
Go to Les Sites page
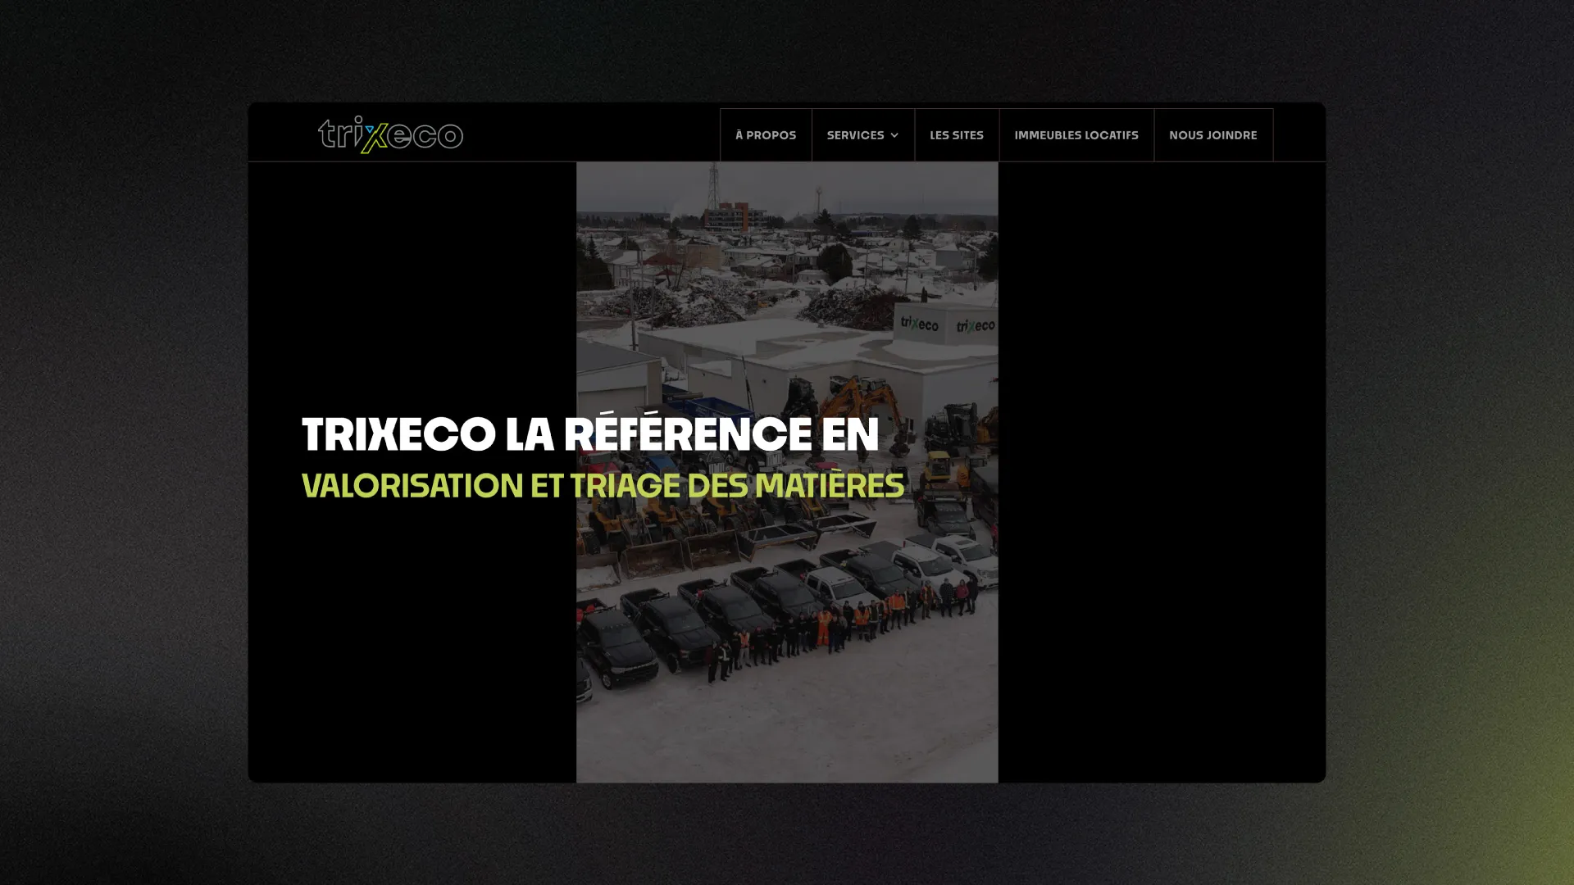[956, 135]
